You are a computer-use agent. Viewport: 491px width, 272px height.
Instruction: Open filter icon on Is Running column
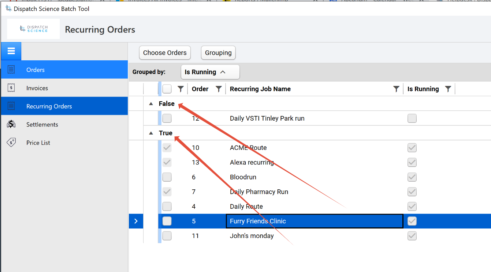(448, 89)
